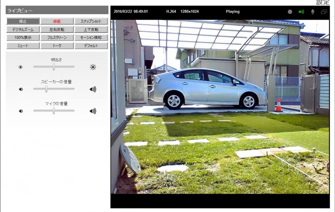Click the live camera video feed

tap(220, 107)
